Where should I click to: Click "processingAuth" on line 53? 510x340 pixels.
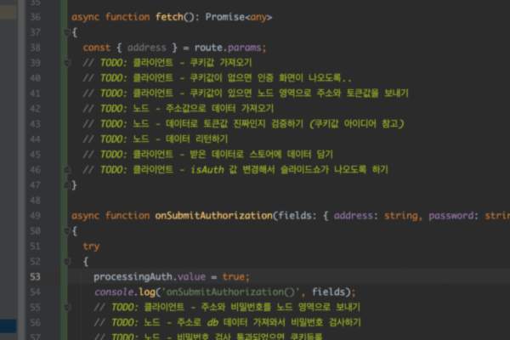[x=133, y=277]
